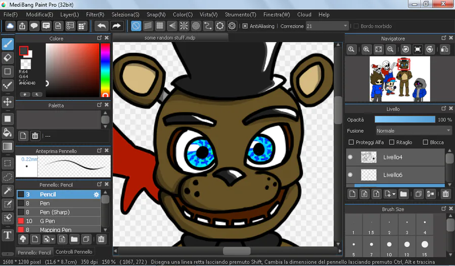
Task: Select the rectangular Selection tool
Action: point(8,164)
